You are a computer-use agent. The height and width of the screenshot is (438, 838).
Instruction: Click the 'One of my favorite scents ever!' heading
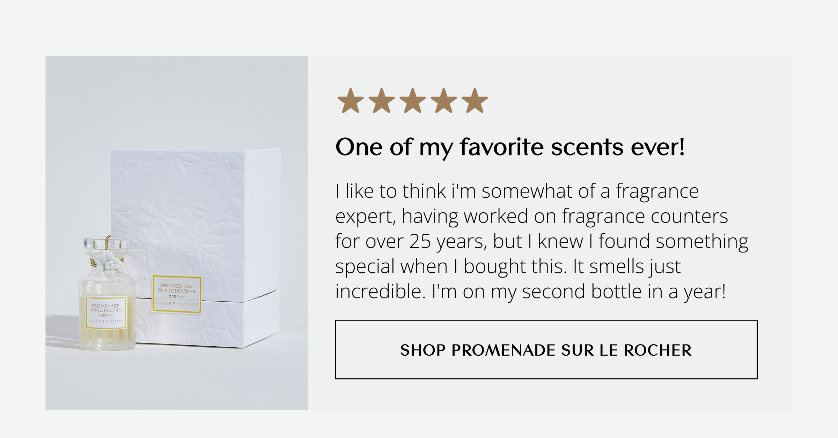[510, 148]
